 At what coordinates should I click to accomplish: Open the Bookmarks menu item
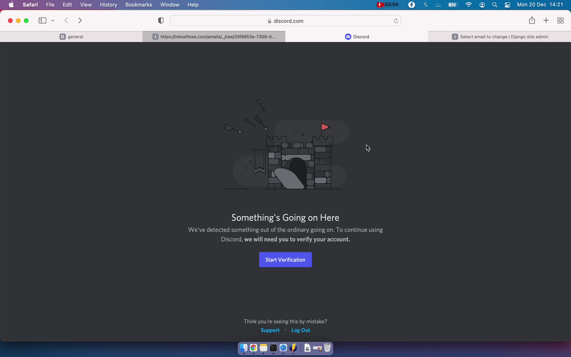click(x=139, y=4)
